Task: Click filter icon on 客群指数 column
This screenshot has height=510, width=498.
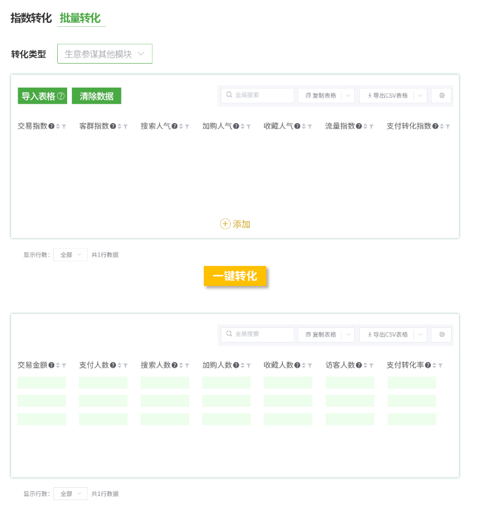Action: 126,126
